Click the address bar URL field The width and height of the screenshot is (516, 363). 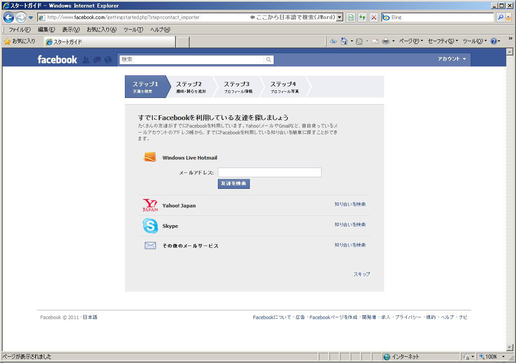point(145,17)
